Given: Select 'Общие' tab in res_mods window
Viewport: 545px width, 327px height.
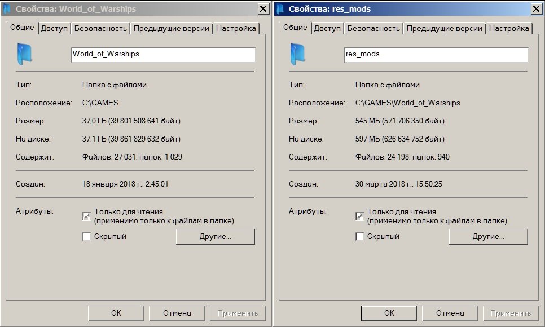Looking at the screenshot, I should pos(295,28).
